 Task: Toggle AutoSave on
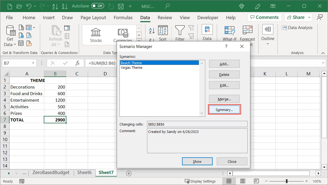[98, 5]
